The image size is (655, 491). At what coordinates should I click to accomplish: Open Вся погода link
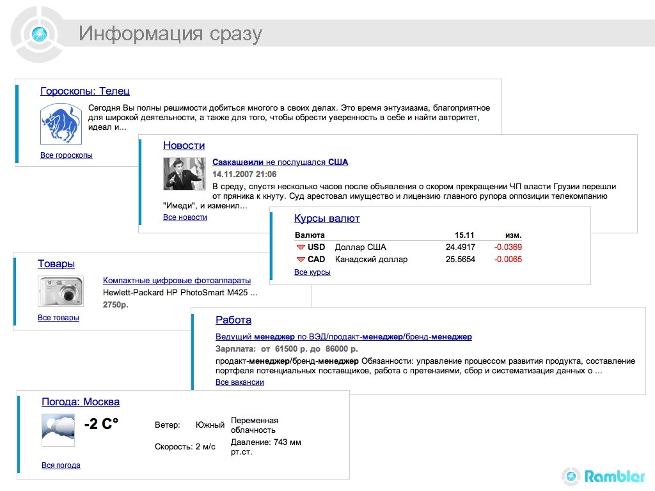61,465
